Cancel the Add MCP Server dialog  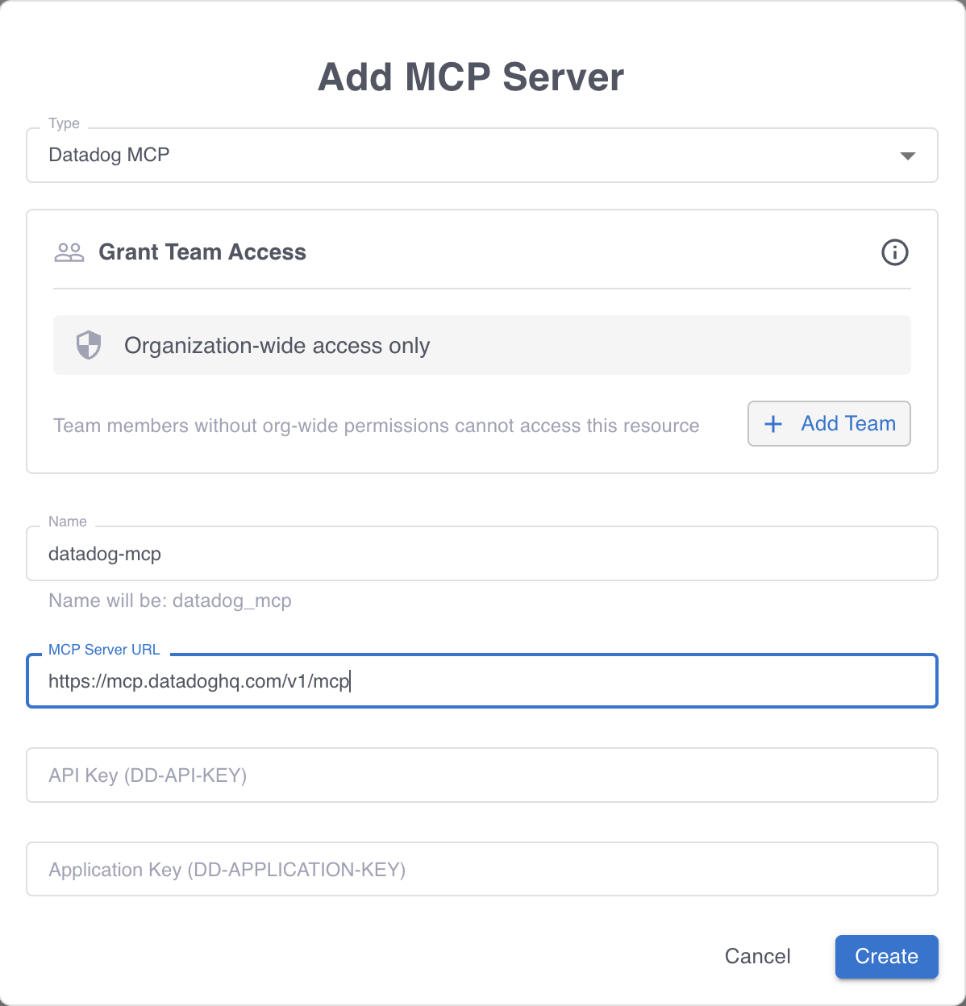pyautogui.click(x=757, y=956)
